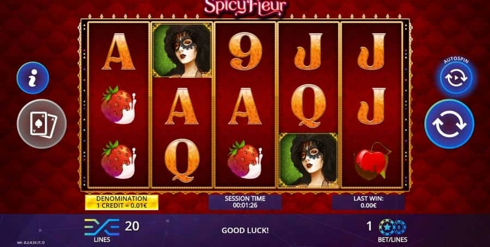The image size is (490, 247).
Task: Click the Bet/Lines chips icon
Action: pos(393,227)
